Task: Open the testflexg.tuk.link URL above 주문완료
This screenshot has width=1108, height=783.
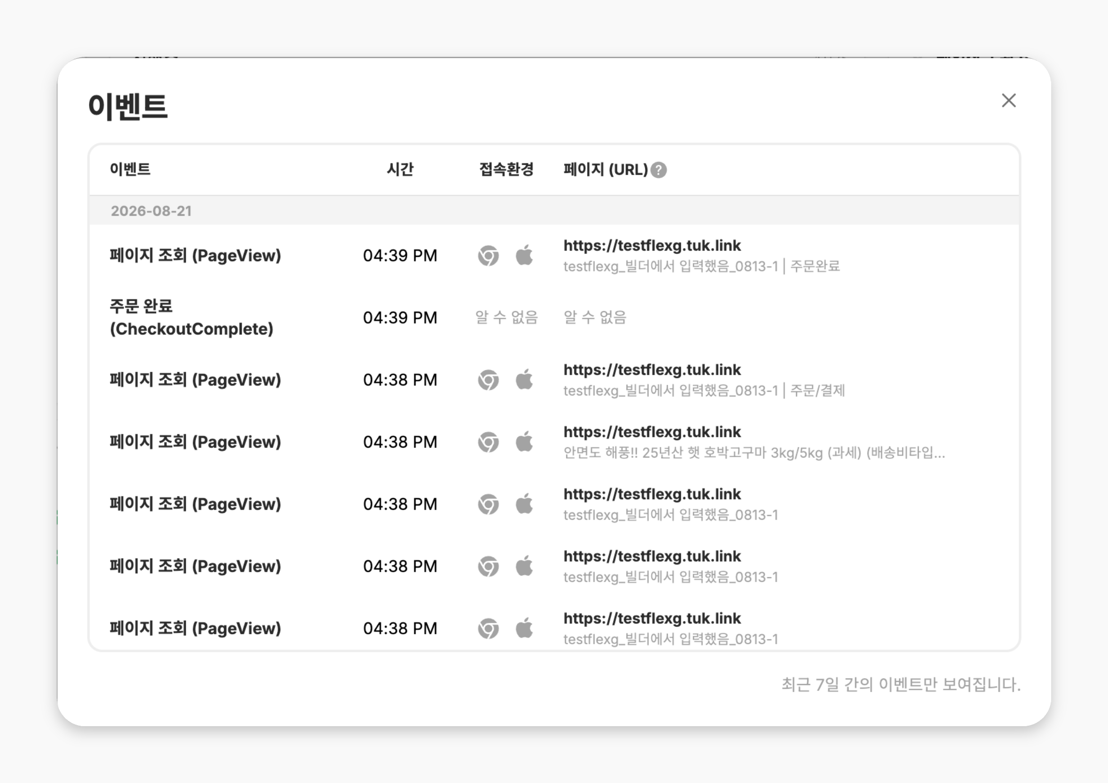Action: tap(652, 245)
